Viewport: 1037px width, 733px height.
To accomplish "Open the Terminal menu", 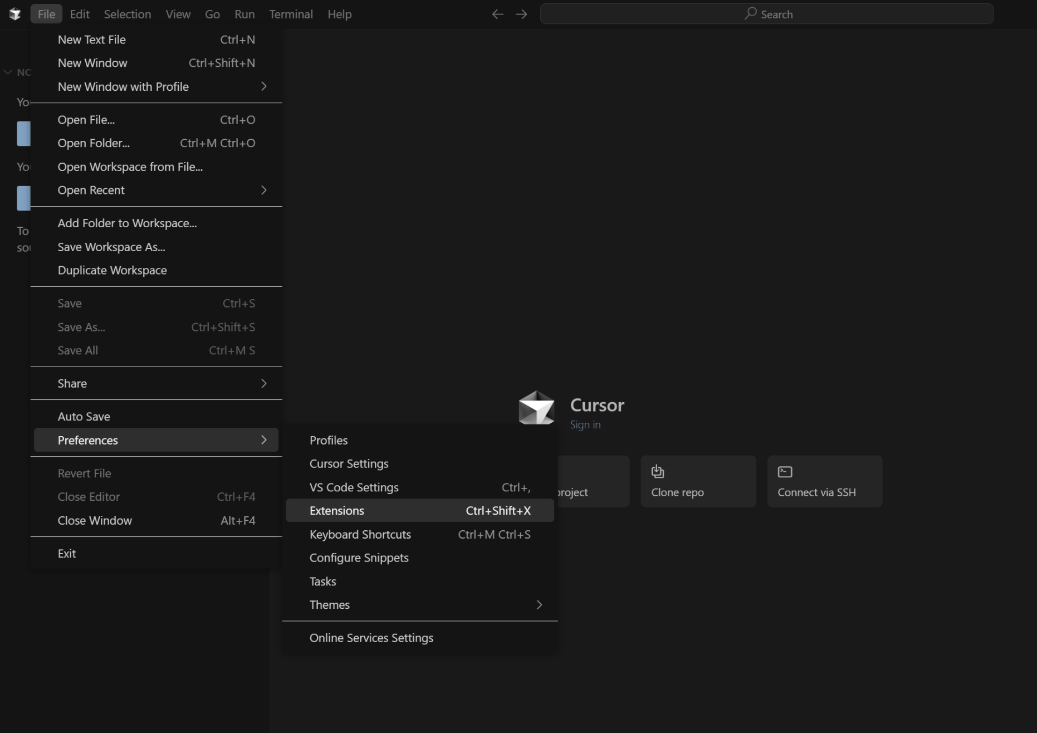I will point(291,14).
